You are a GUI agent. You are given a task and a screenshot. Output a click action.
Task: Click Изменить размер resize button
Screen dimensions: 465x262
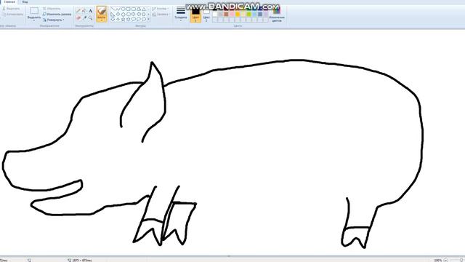[57, 15]
